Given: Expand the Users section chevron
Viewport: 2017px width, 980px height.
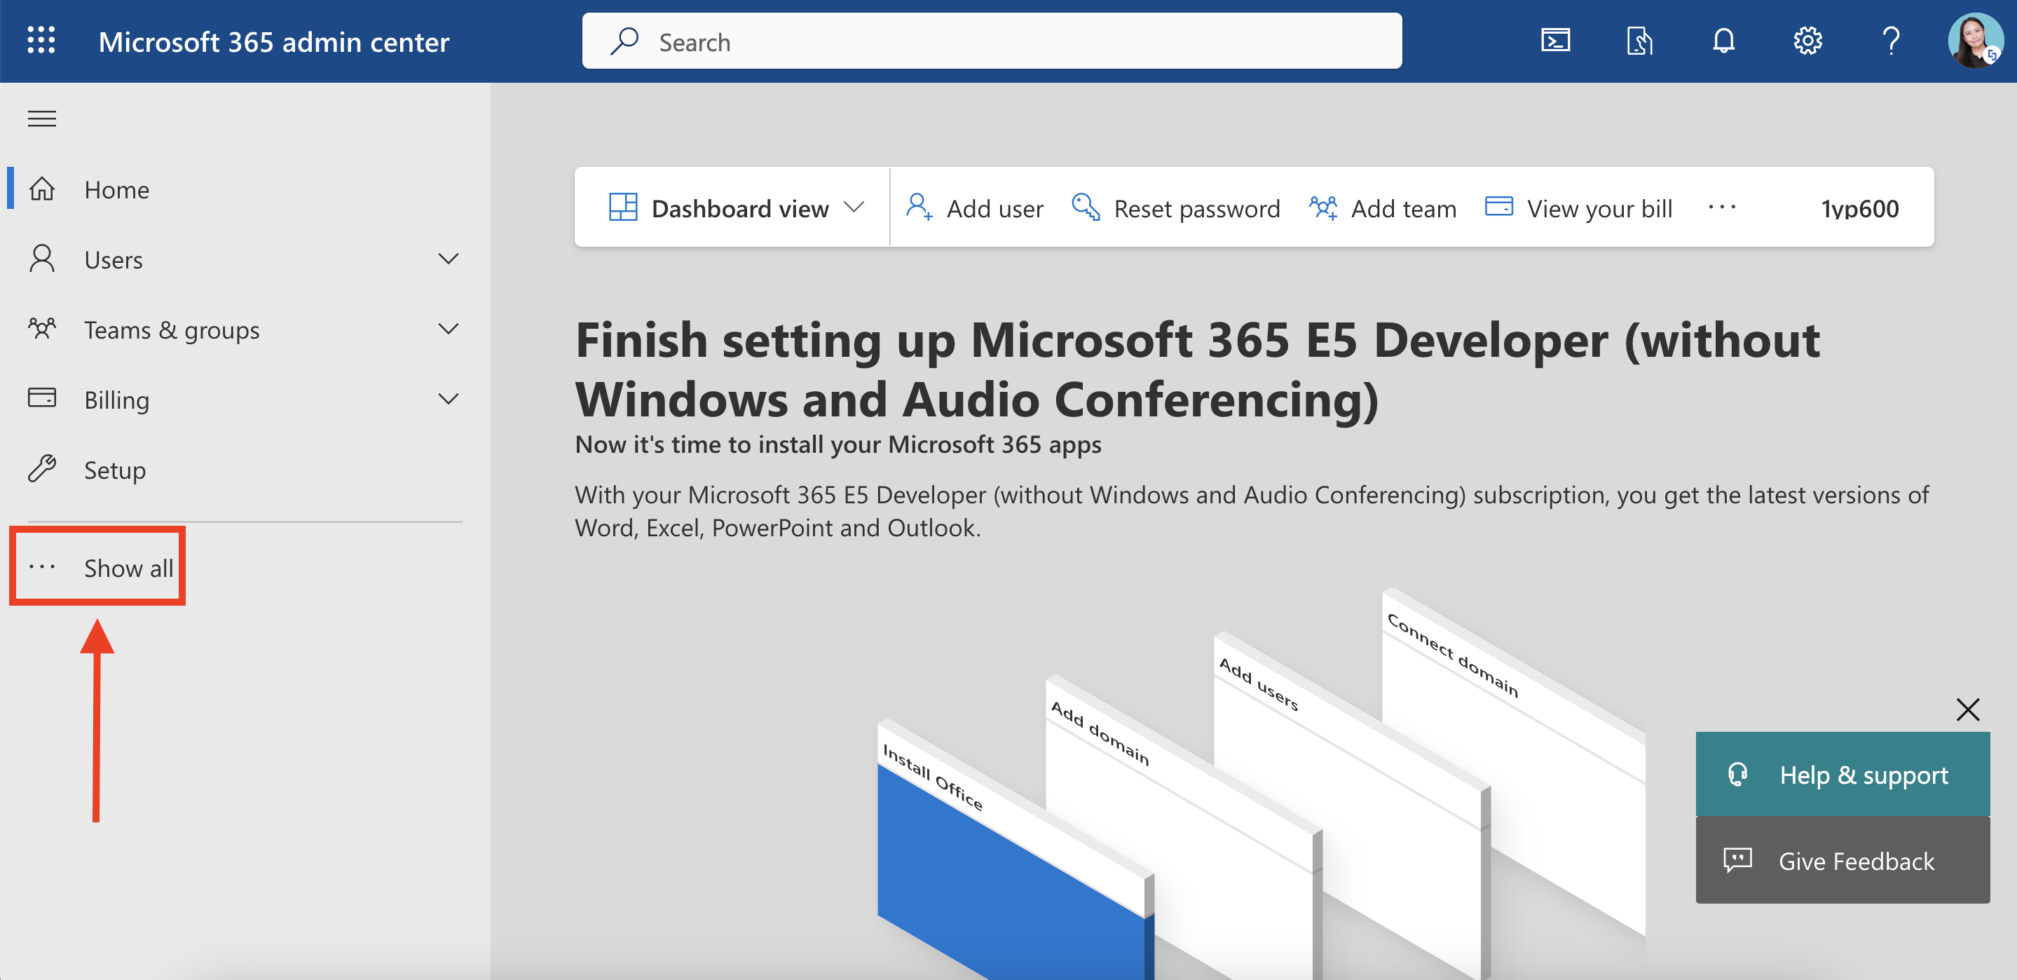Looking at the screenshot, I should (448, 259).
